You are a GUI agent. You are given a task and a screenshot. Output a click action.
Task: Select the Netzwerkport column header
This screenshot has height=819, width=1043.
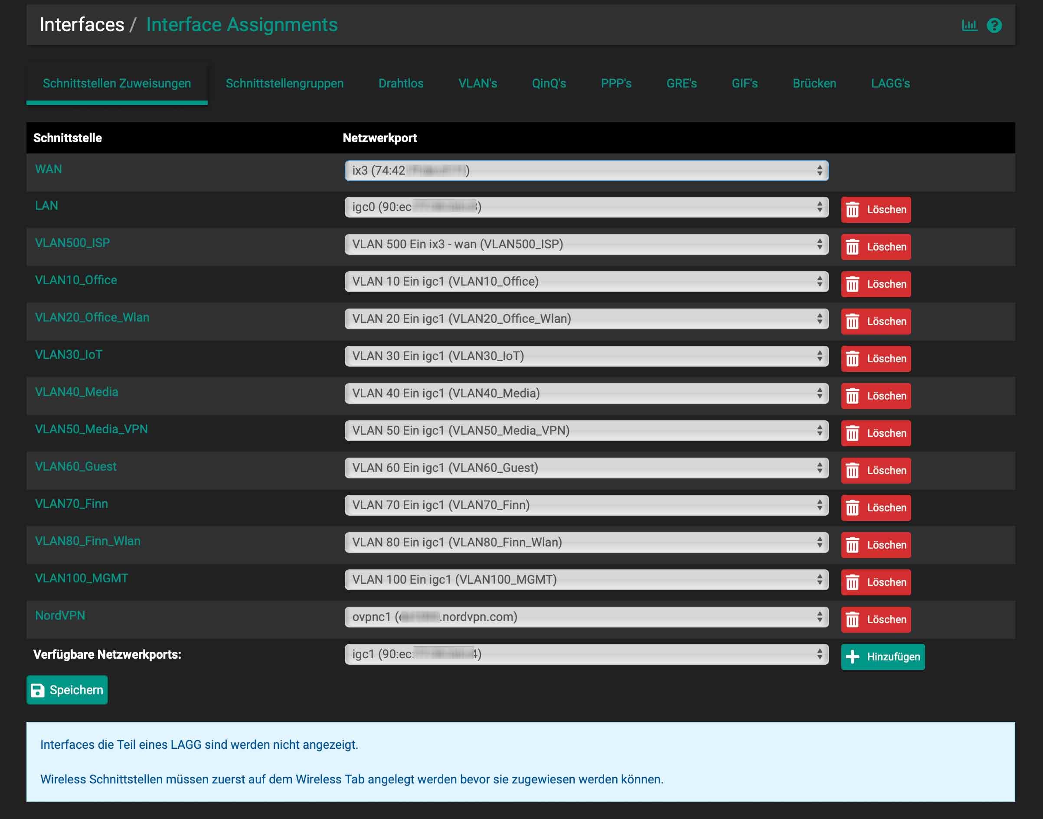(379, 138)
